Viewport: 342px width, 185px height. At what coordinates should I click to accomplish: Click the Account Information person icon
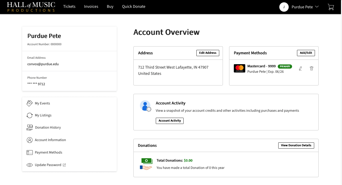coord(30,140)
